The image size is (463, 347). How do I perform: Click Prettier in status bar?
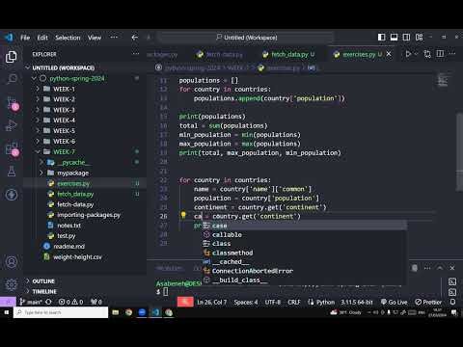pos(428,302)
